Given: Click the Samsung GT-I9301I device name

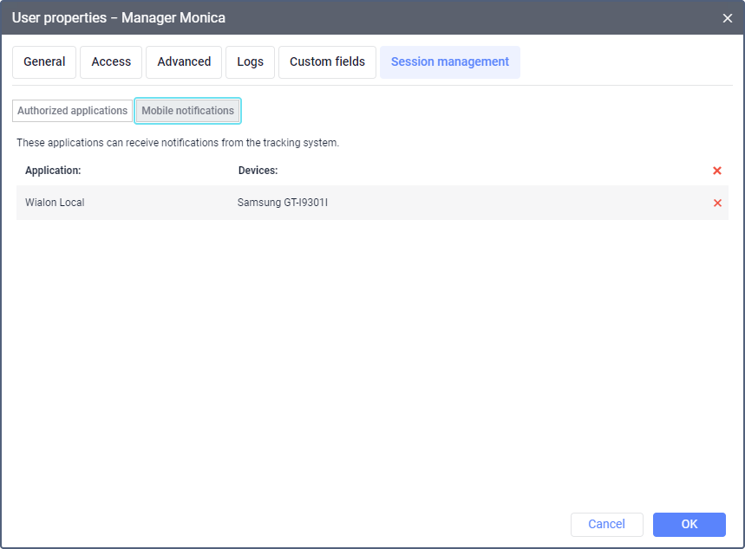Looking at the screenshot, I should (283, 203).
